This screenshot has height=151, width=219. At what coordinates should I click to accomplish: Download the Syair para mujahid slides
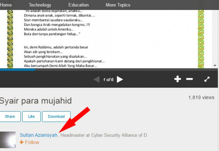coord(56,117)
